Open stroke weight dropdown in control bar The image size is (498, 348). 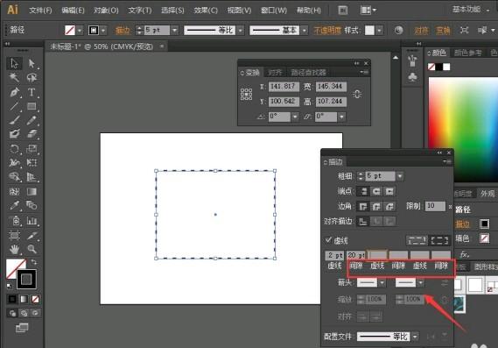[x=175, y=30]
